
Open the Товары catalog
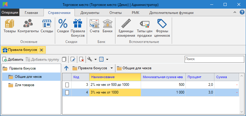click(x=10, y=26)
